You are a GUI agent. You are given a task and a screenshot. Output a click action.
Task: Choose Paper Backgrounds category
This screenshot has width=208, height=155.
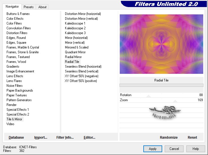20,90
